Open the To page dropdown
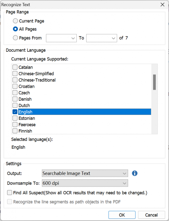169x221 pixels. [x=102, y=38]
